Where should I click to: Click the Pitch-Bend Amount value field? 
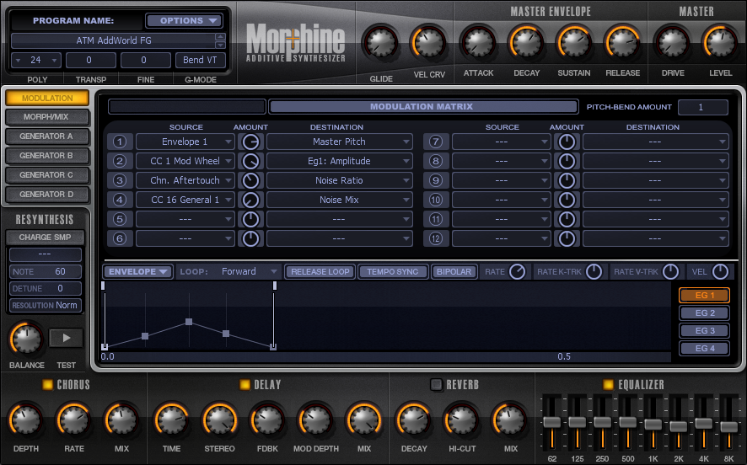pos(702,107)
